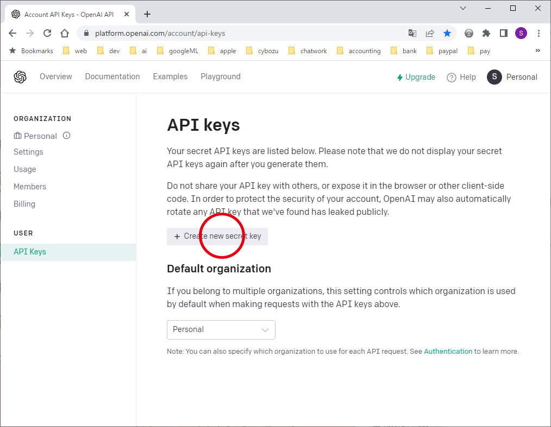Open Chrome profile avatar S
The width and height of the screenshot is (551, 427).
521,33
